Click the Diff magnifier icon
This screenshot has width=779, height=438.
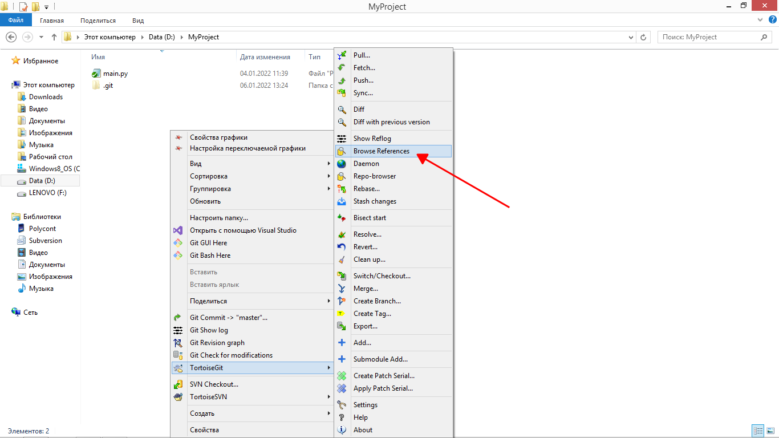342,109
